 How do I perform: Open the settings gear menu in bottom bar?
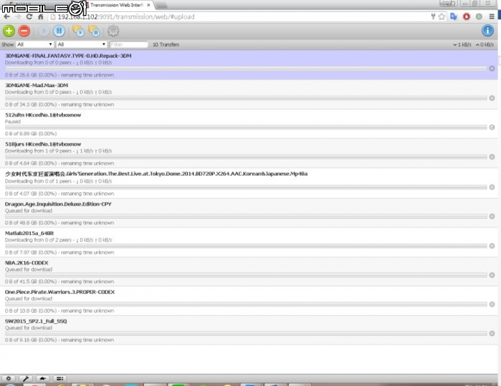8,378
